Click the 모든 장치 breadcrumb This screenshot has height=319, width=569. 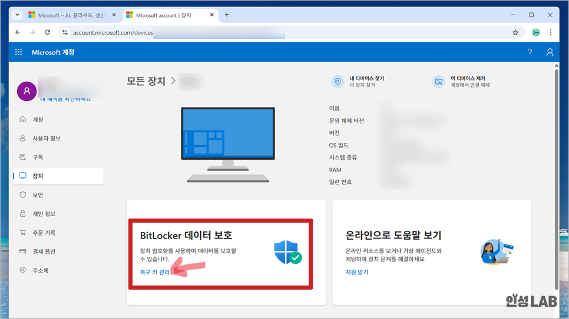point(146,81)
